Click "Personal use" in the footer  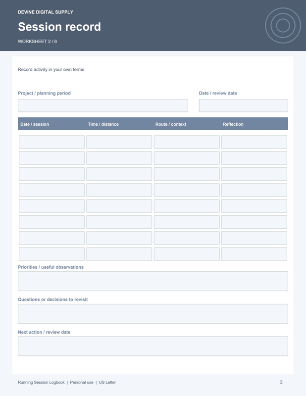82,382
